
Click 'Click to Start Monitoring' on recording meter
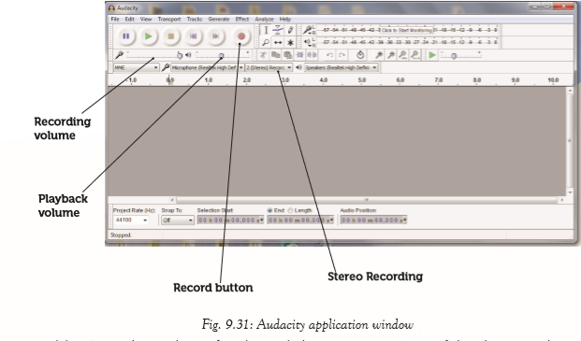pyautogui.click(x=406, y=30)
